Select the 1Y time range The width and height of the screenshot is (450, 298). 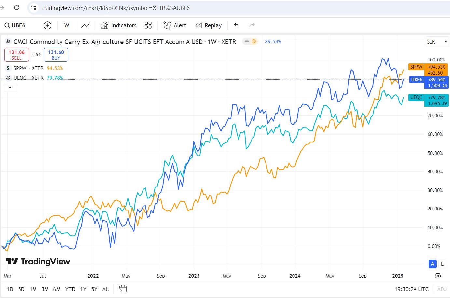[x=83, y=289]
